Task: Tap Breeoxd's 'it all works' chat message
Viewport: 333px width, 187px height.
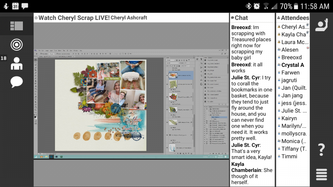Action: coord(247,67)
